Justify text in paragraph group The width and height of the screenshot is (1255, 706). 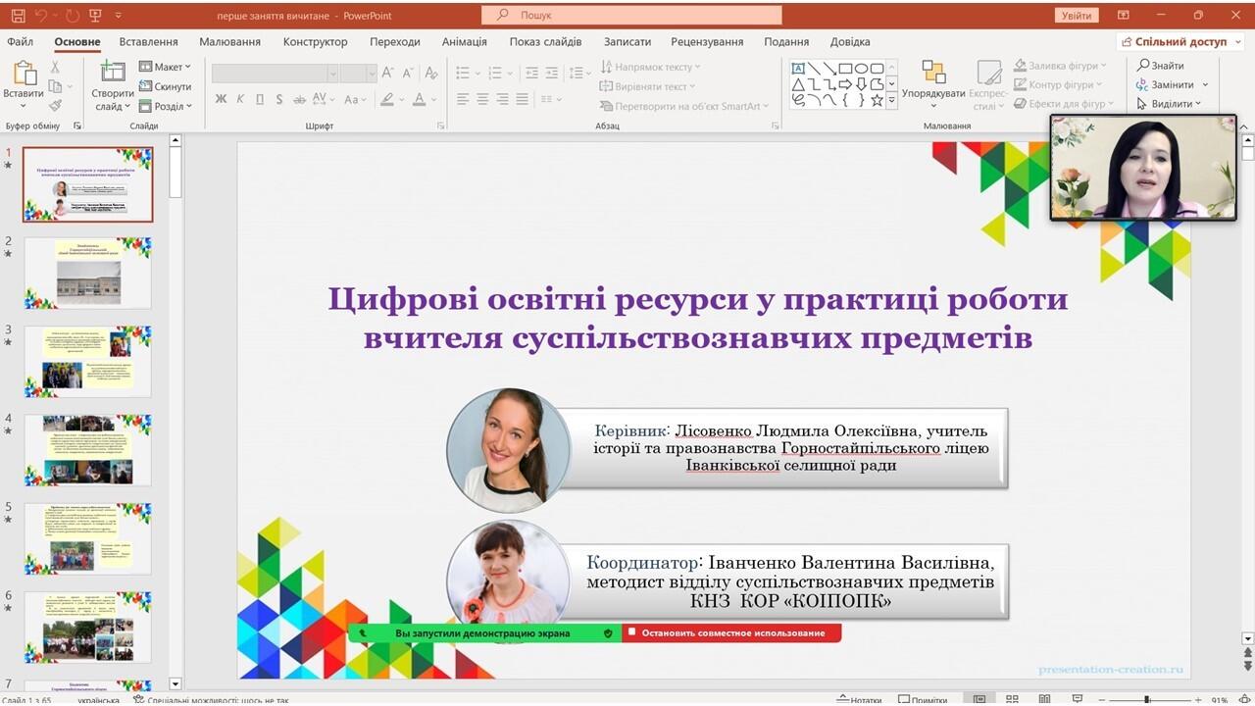point(522,99)
